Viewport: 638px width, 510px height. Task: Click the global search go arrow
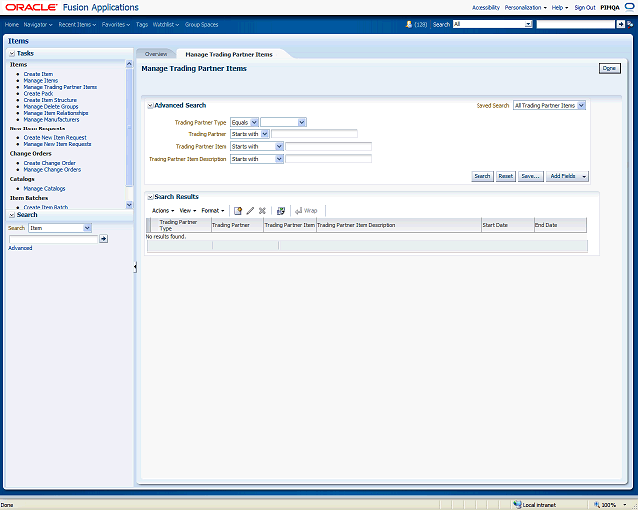click(620, 24)
